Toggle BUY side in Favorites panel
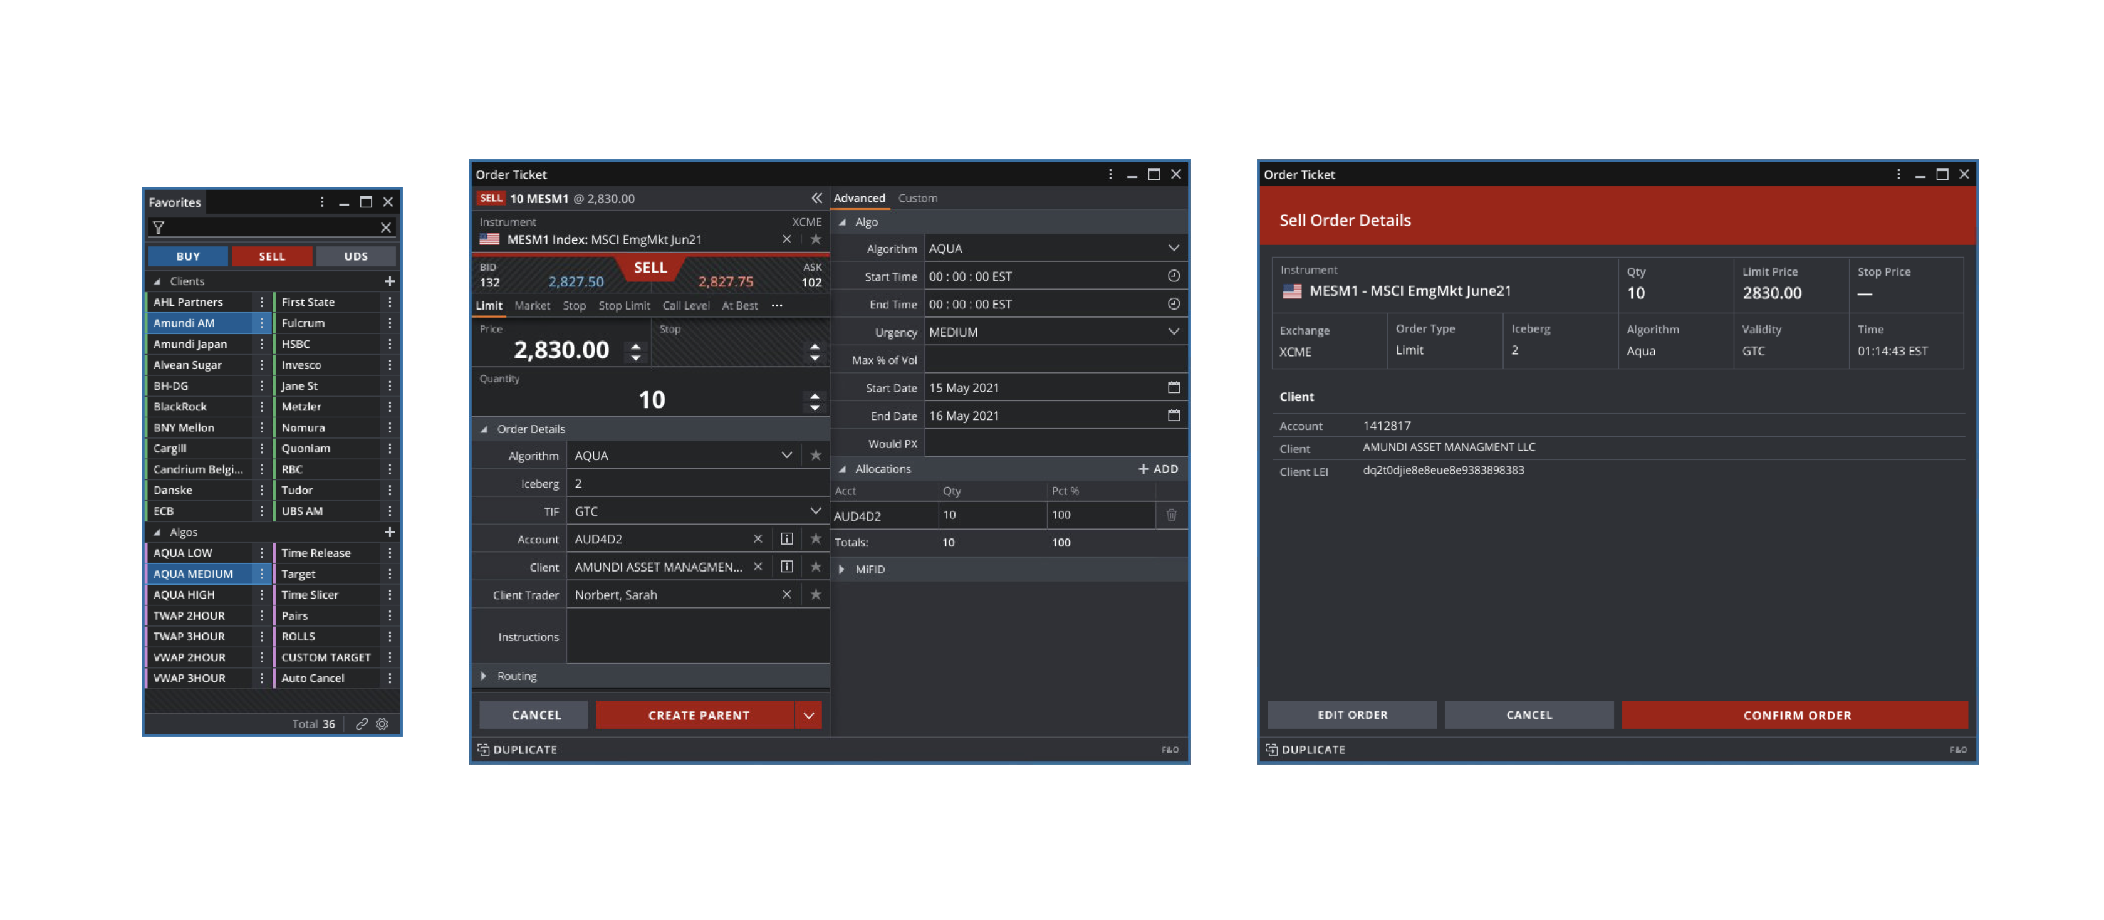This screenshot has height=920, width=2104. [188, 256]
